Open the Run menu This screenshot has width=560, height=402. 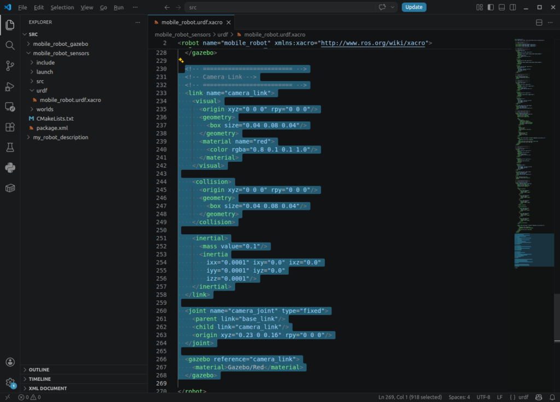click(119, 7)
